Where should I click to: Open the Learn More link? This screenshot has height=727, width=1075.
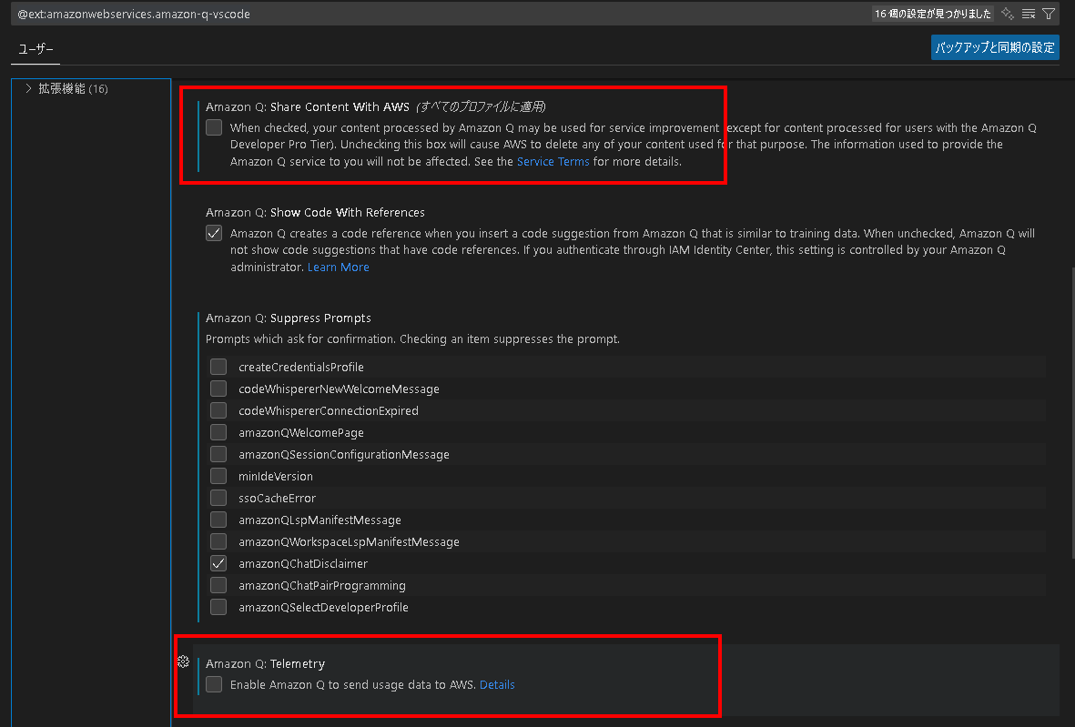tap(339, 268)
